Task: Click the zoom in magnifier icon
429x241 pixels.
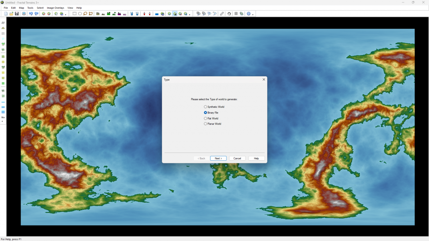Action: (198, 14)
